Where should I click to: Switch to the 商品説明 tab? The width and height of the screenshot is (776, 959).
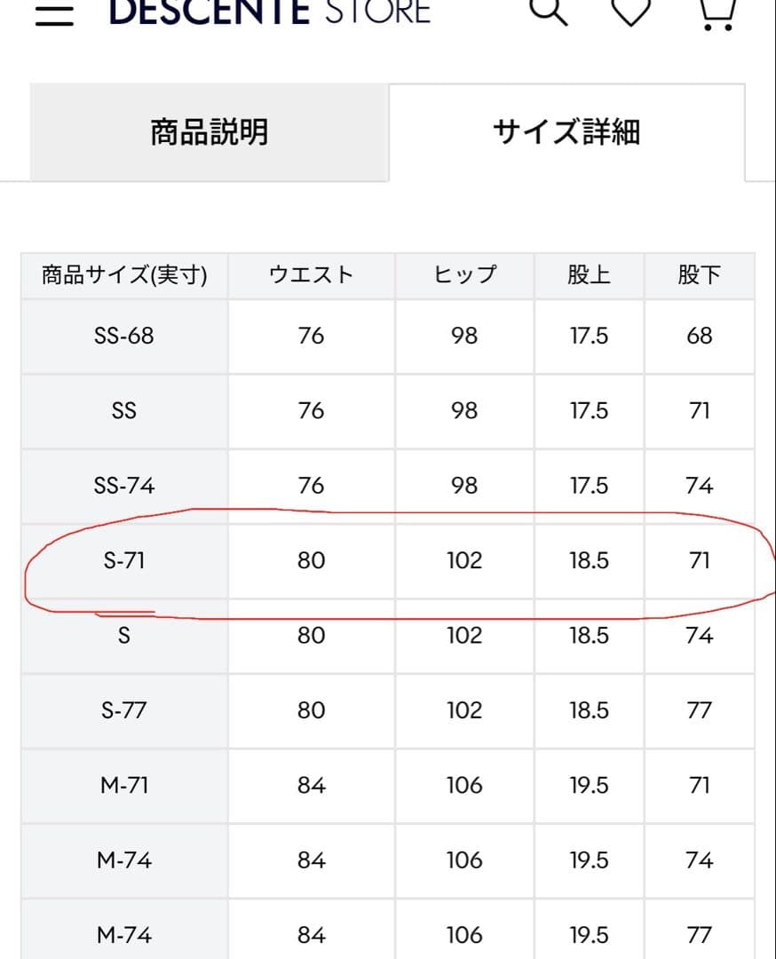pyautogui.click(x=210, y=132)
